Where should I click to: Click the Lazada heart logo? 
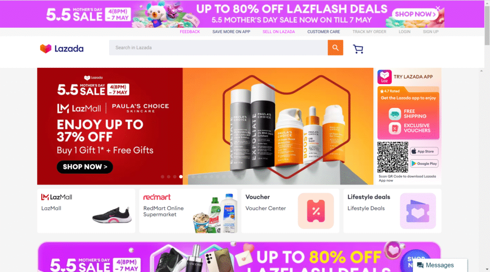coord(45,48)
